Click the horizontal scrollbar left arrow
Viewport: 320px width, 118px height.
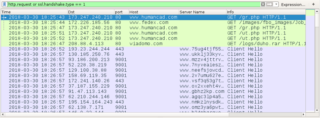[3, 114]
